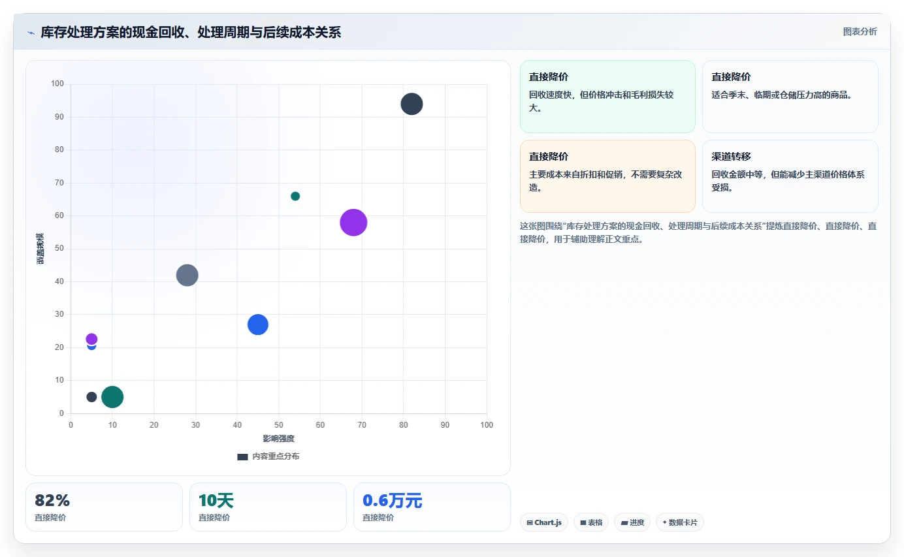This screenshot has height=557, width=904.
Task: Open the 0.6万元 stat card
Action: 432,507
